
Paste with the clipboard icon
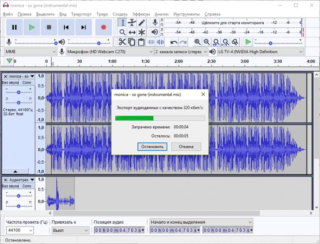[x=141, y=42]
